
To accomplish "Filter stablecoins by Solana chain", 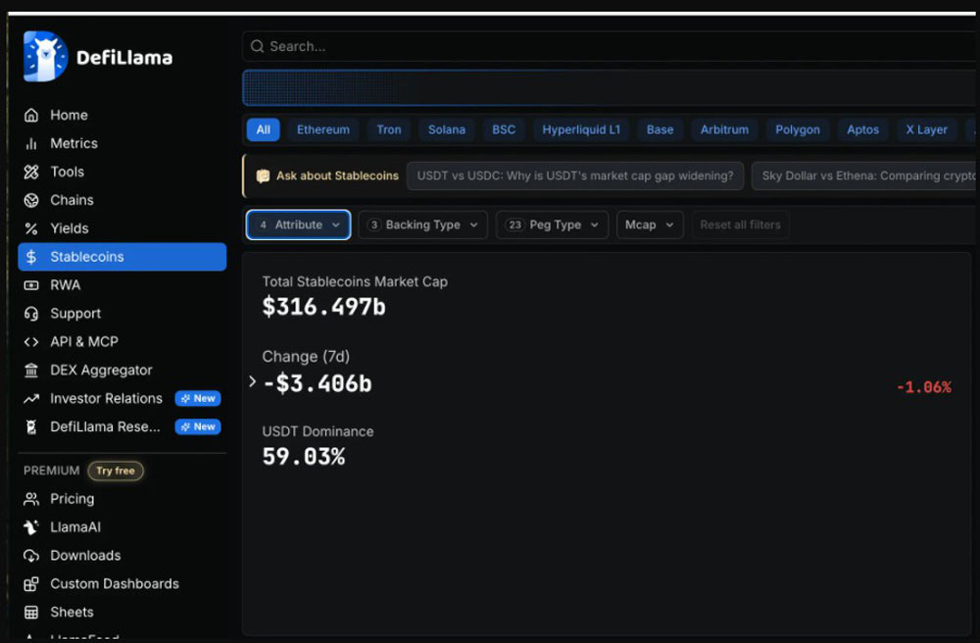I will point(446,130).
